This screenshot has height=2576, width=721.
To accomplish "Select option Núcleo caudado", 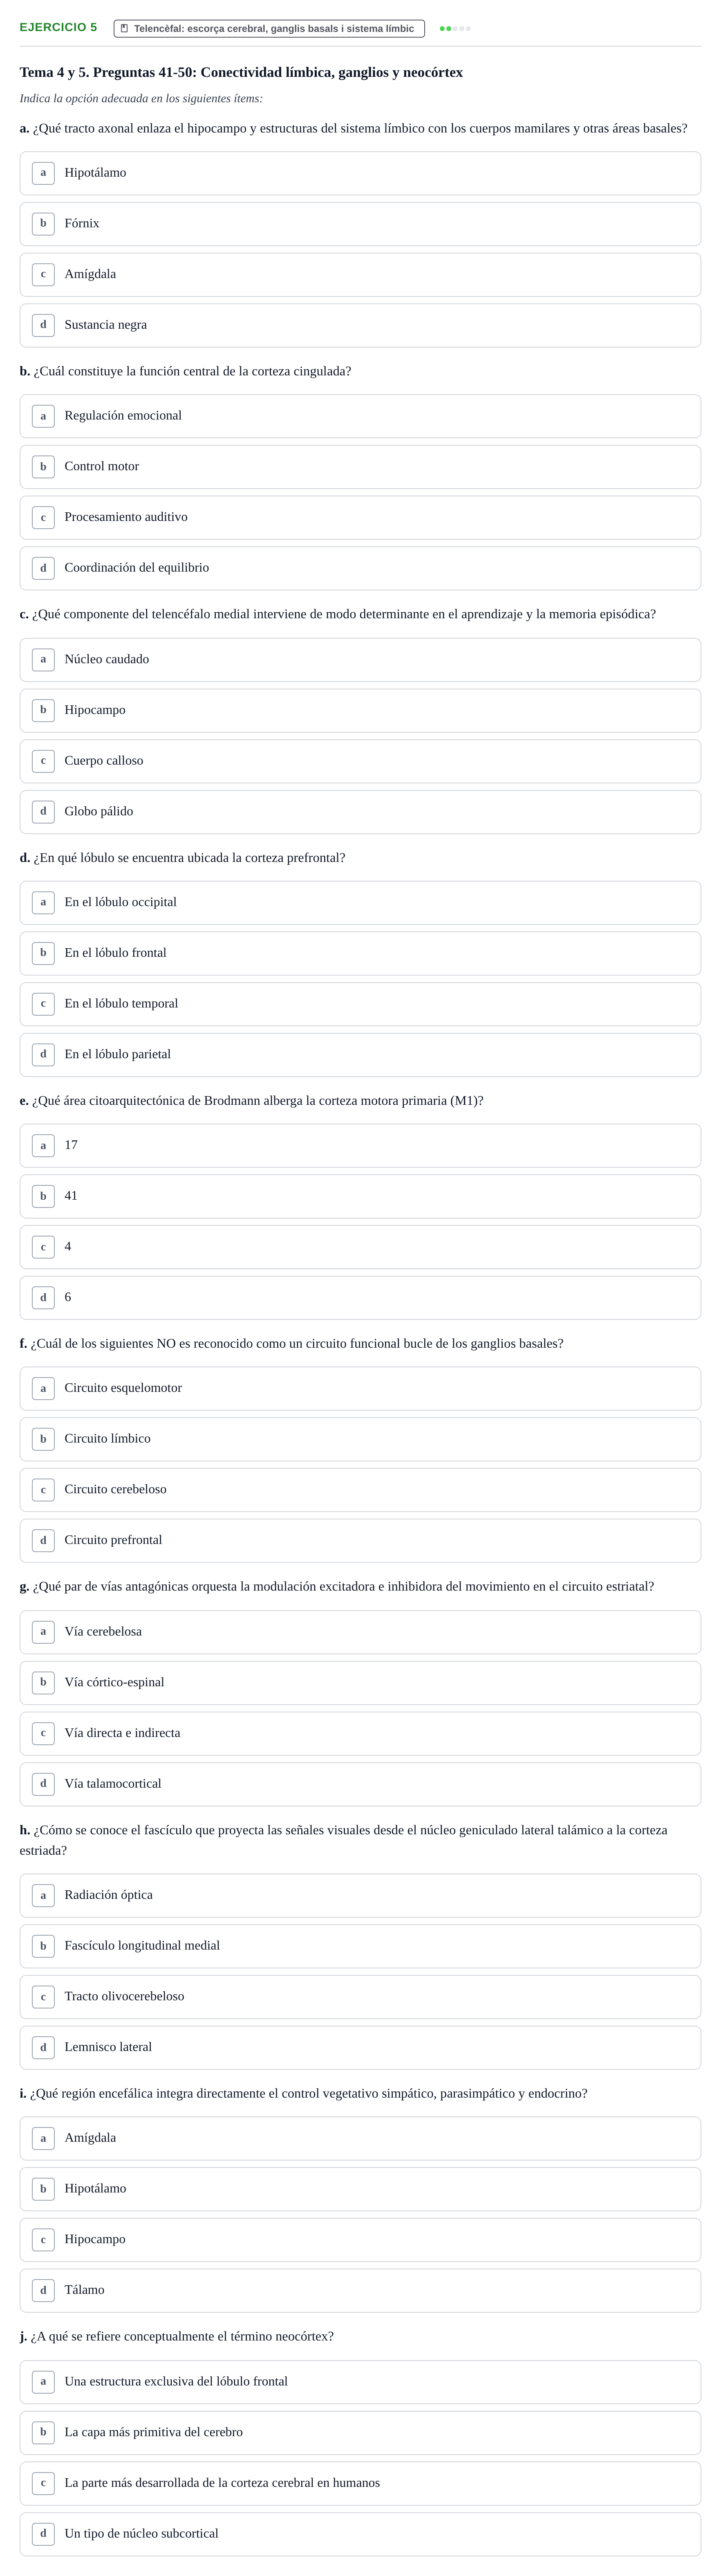I will click(360, 660).
